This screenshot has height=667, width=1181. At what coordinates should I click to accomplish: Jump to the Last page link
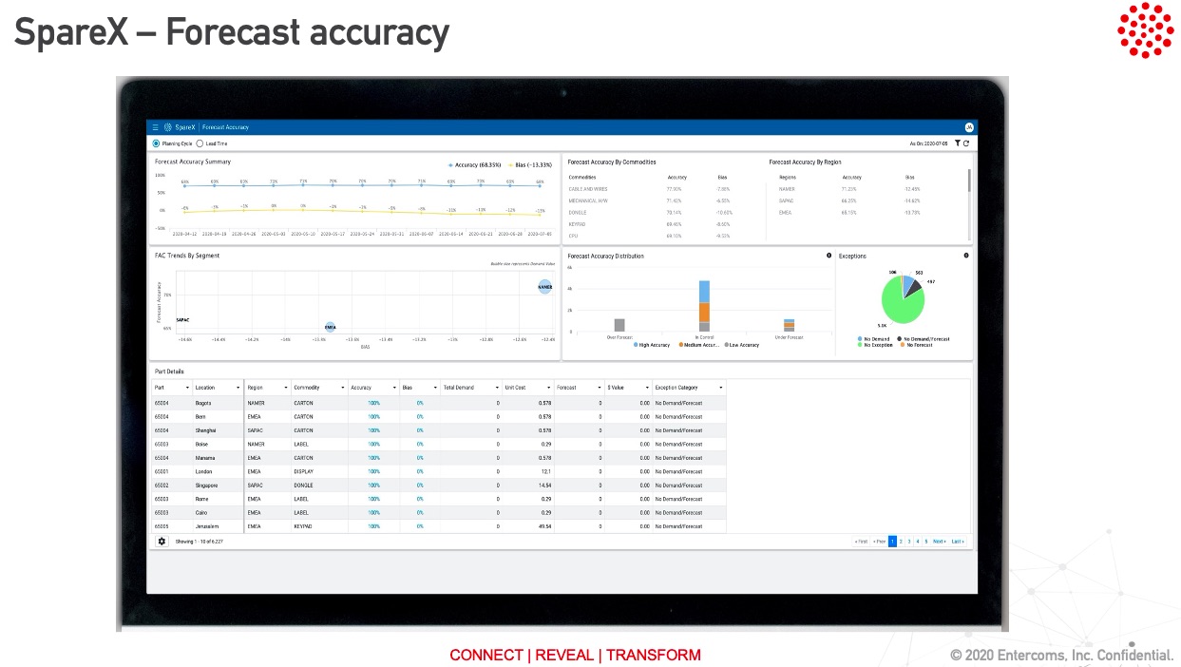tap(958, 542)
